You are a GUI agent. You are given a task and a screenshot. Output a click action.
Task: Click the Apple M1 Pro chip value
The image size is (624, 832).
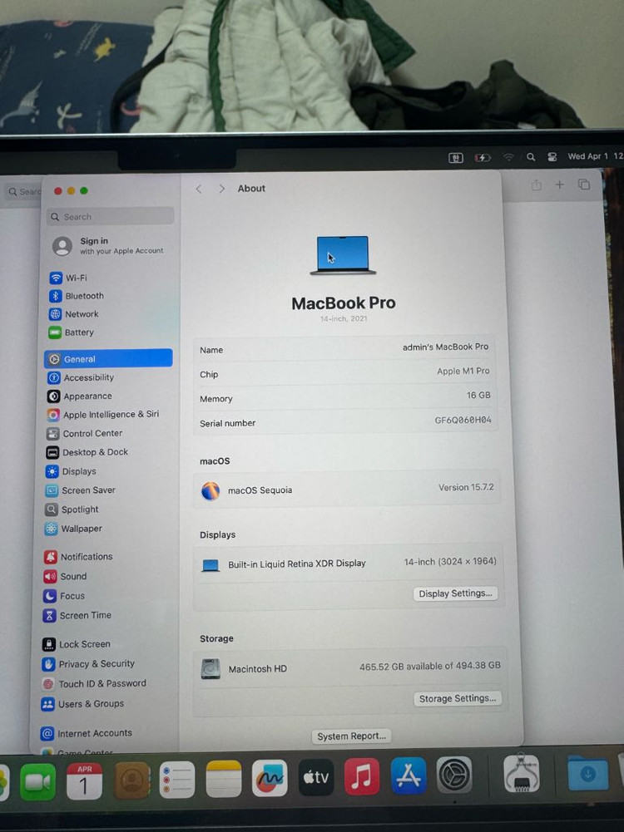point(463,371)
